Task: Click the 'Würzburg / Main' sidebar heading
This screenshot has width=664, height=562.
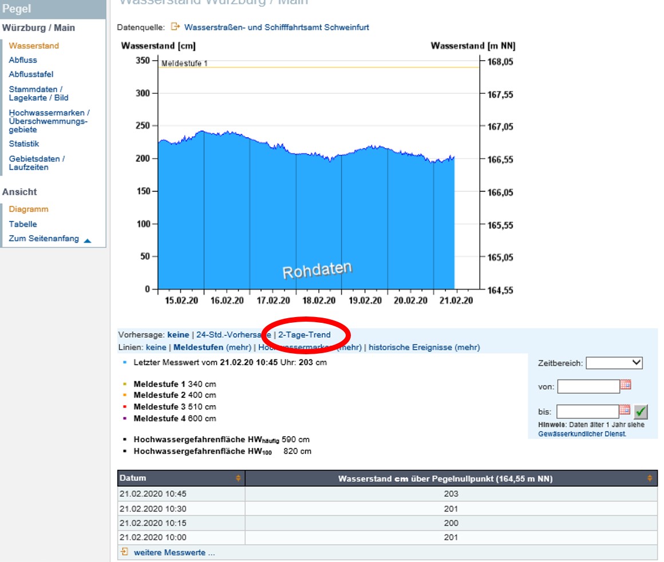Action: point(38,27)
